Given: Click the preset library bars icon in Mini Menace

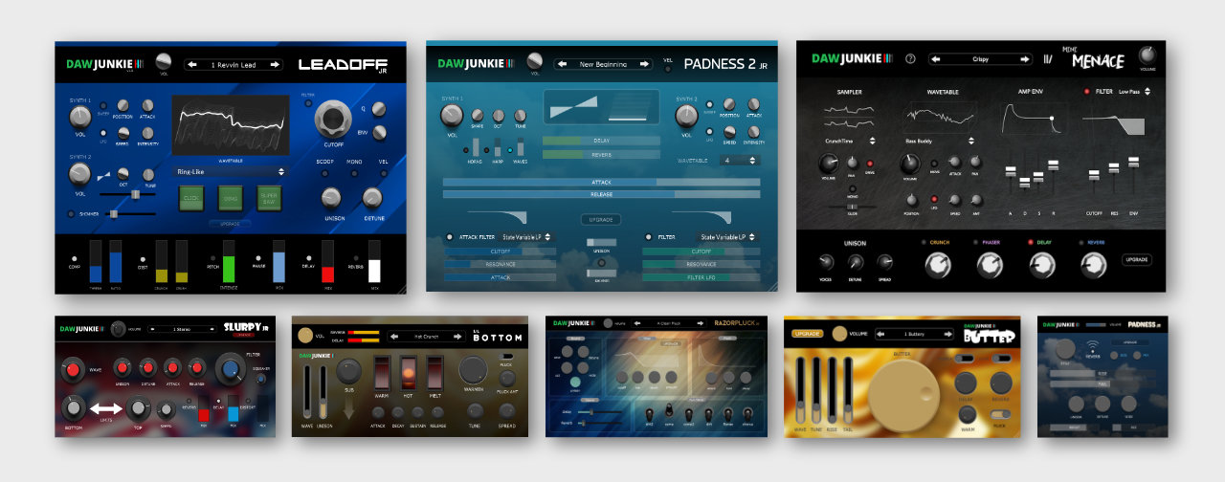Looking at the screenshot, I should pos(1047,58).
